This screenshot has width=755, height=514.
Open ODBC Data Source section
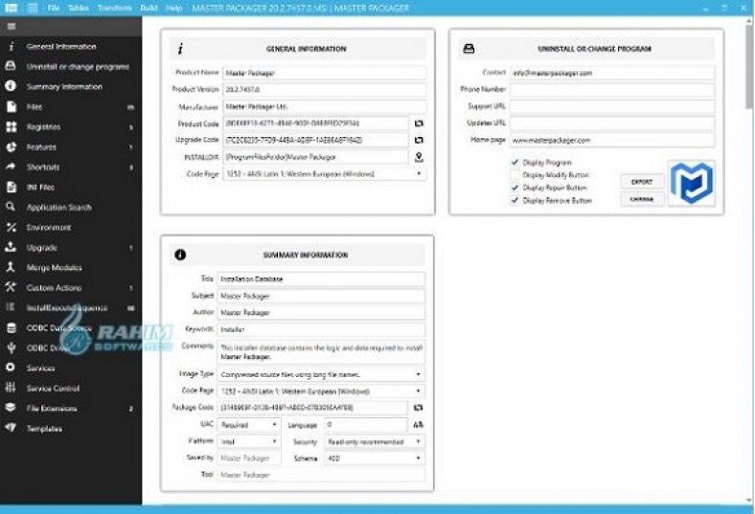[x=71, y=328]
